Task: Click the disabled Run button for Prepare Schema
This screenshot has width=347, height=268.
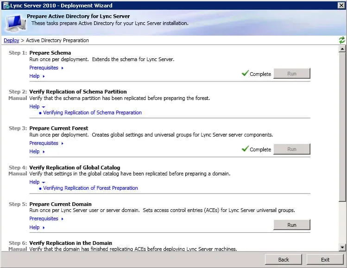Action: coord(292,74)
